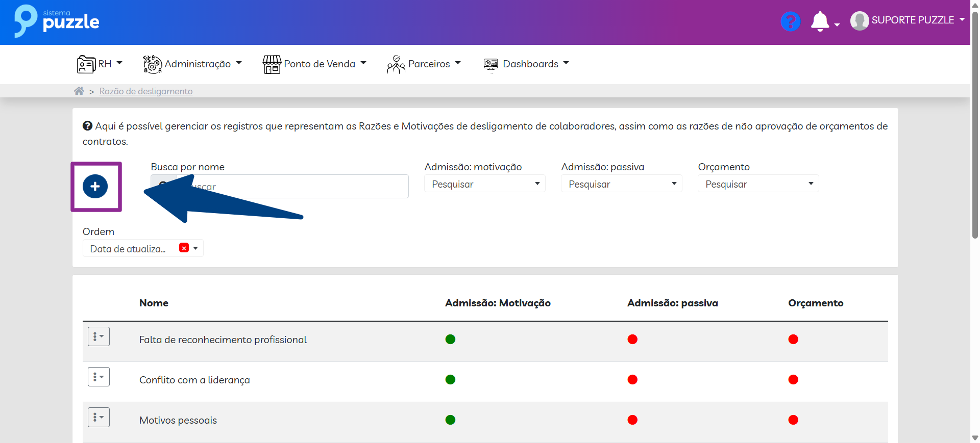The height and width of the screenshot is (443, 980).
Task: Click the home icon in breadcrumb
Action: 79,91
